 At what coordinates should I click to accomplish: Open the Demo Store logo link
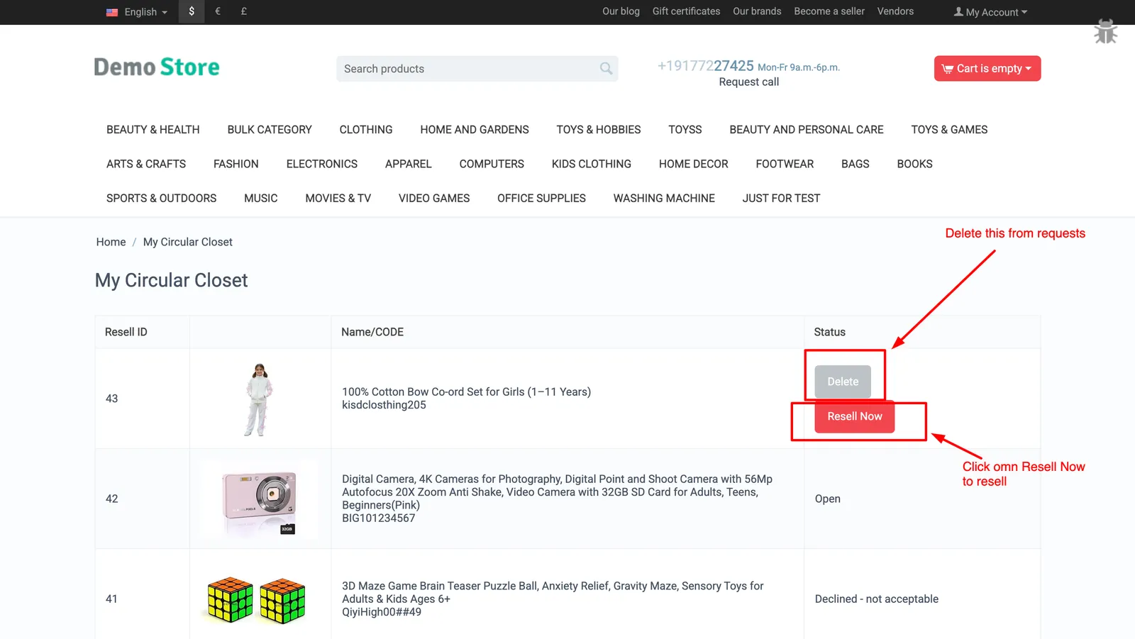157,67
